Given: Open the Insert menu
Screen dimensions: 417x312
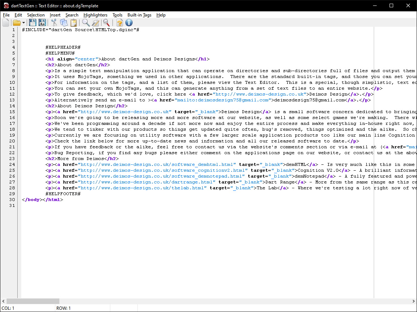Looking at the screenshot, I should click(x=55, y=15).
